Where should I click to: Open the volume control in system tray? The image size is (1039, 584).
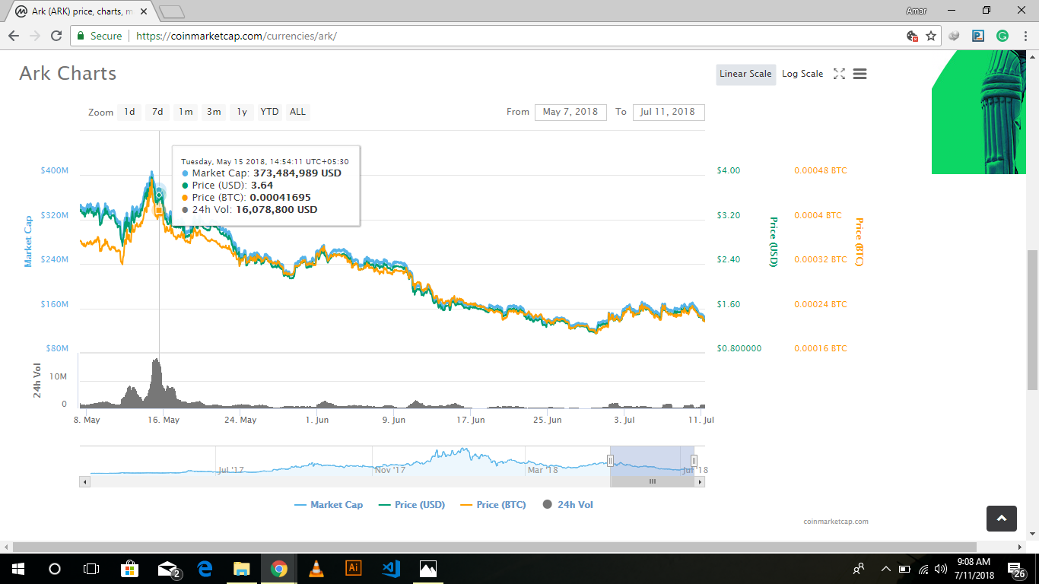click(x=941, y=568)
